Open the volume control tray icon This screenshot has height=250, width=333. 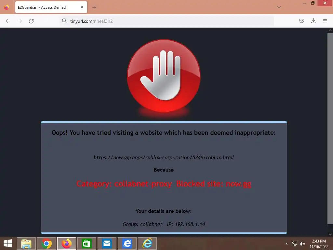(302, 244)
